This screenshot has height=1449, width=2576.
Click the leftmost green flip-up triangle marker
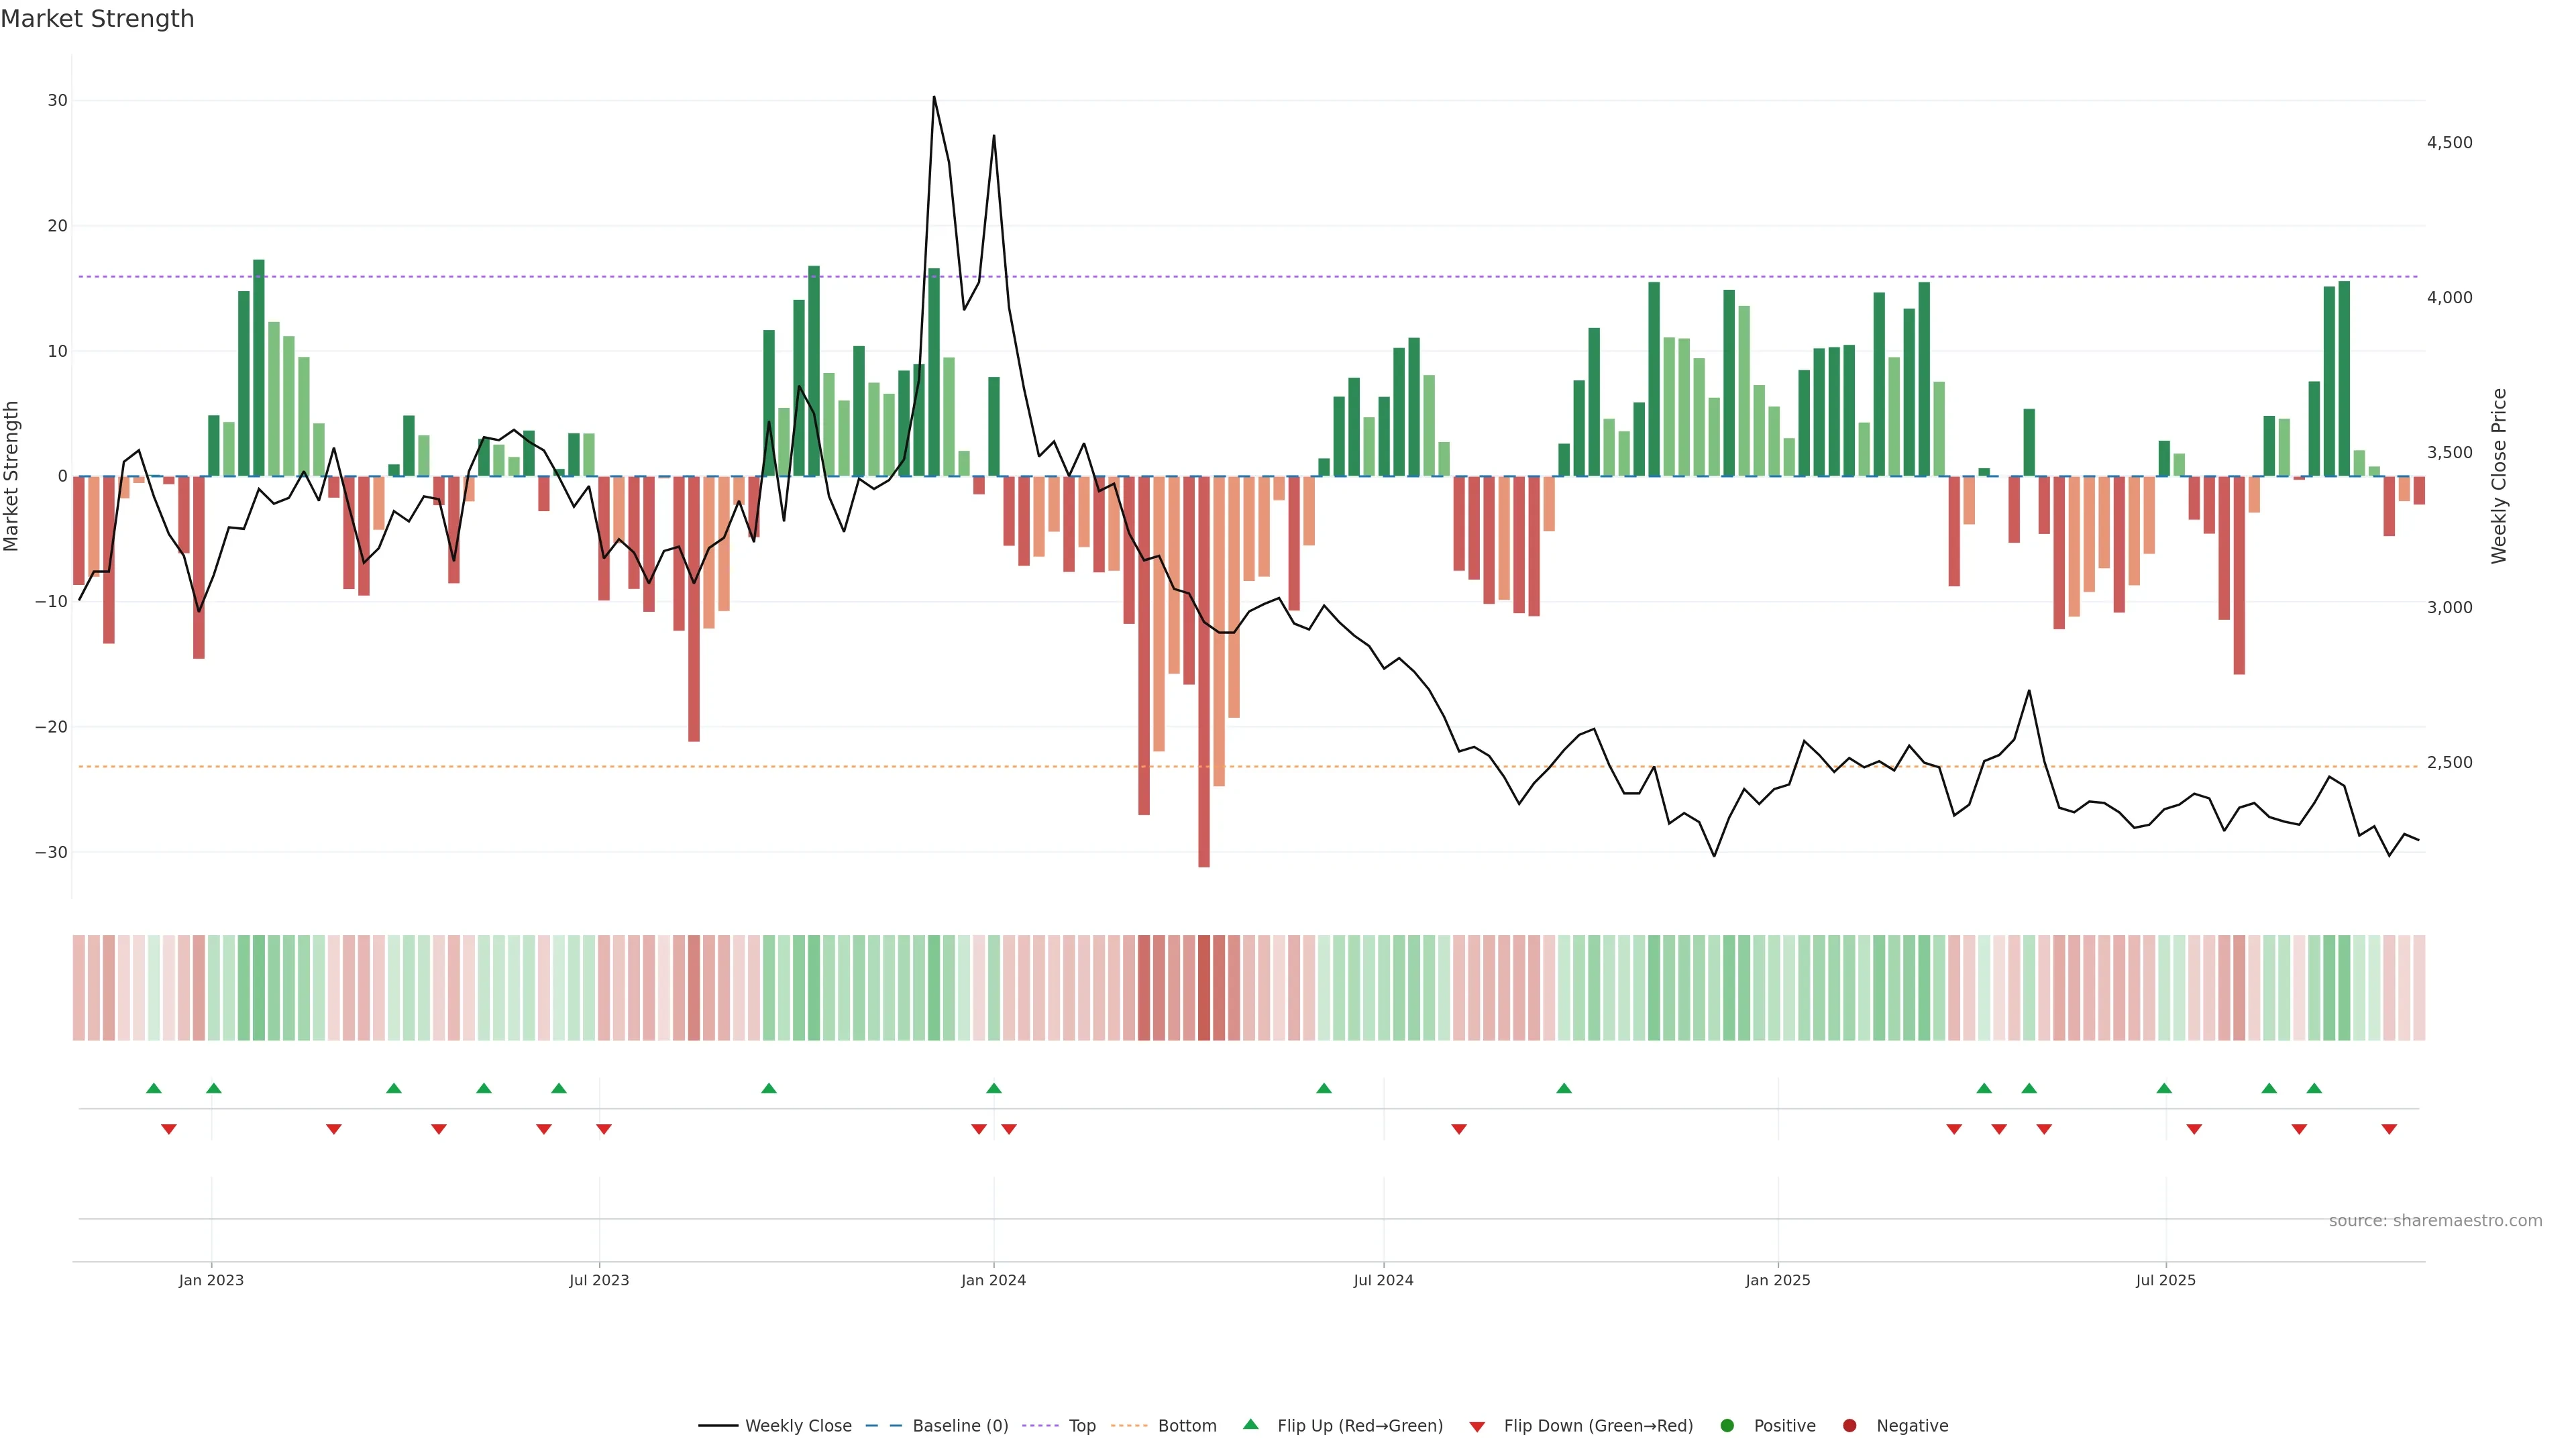coord(153,1088)
